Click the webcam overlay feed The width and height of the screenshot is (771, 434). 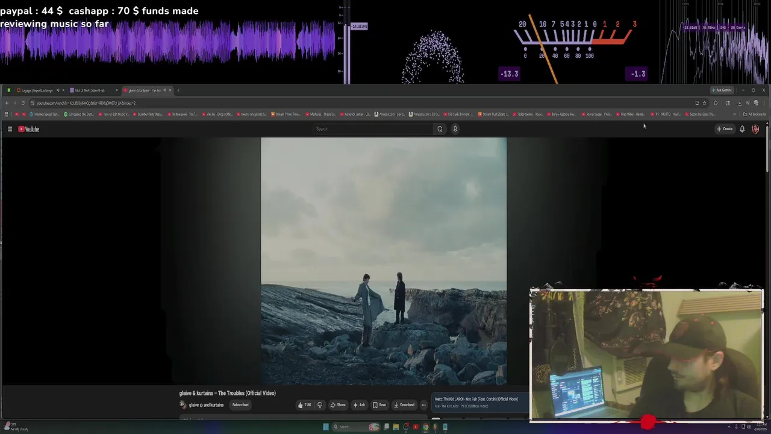646,354
